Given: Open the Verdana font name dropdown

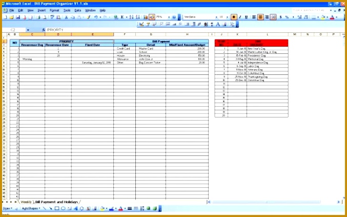Looking at the screenshot, I should tap(216, 17).
